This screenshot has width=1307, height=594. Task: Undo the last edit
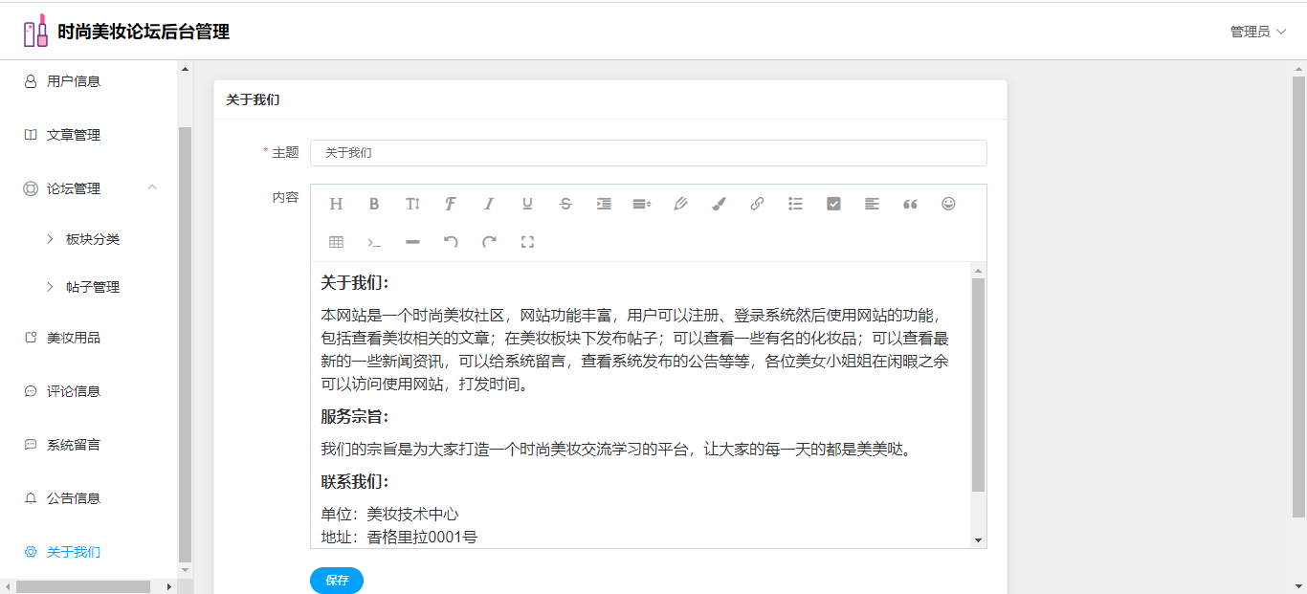pyautogui.click(x=451, y=242)
